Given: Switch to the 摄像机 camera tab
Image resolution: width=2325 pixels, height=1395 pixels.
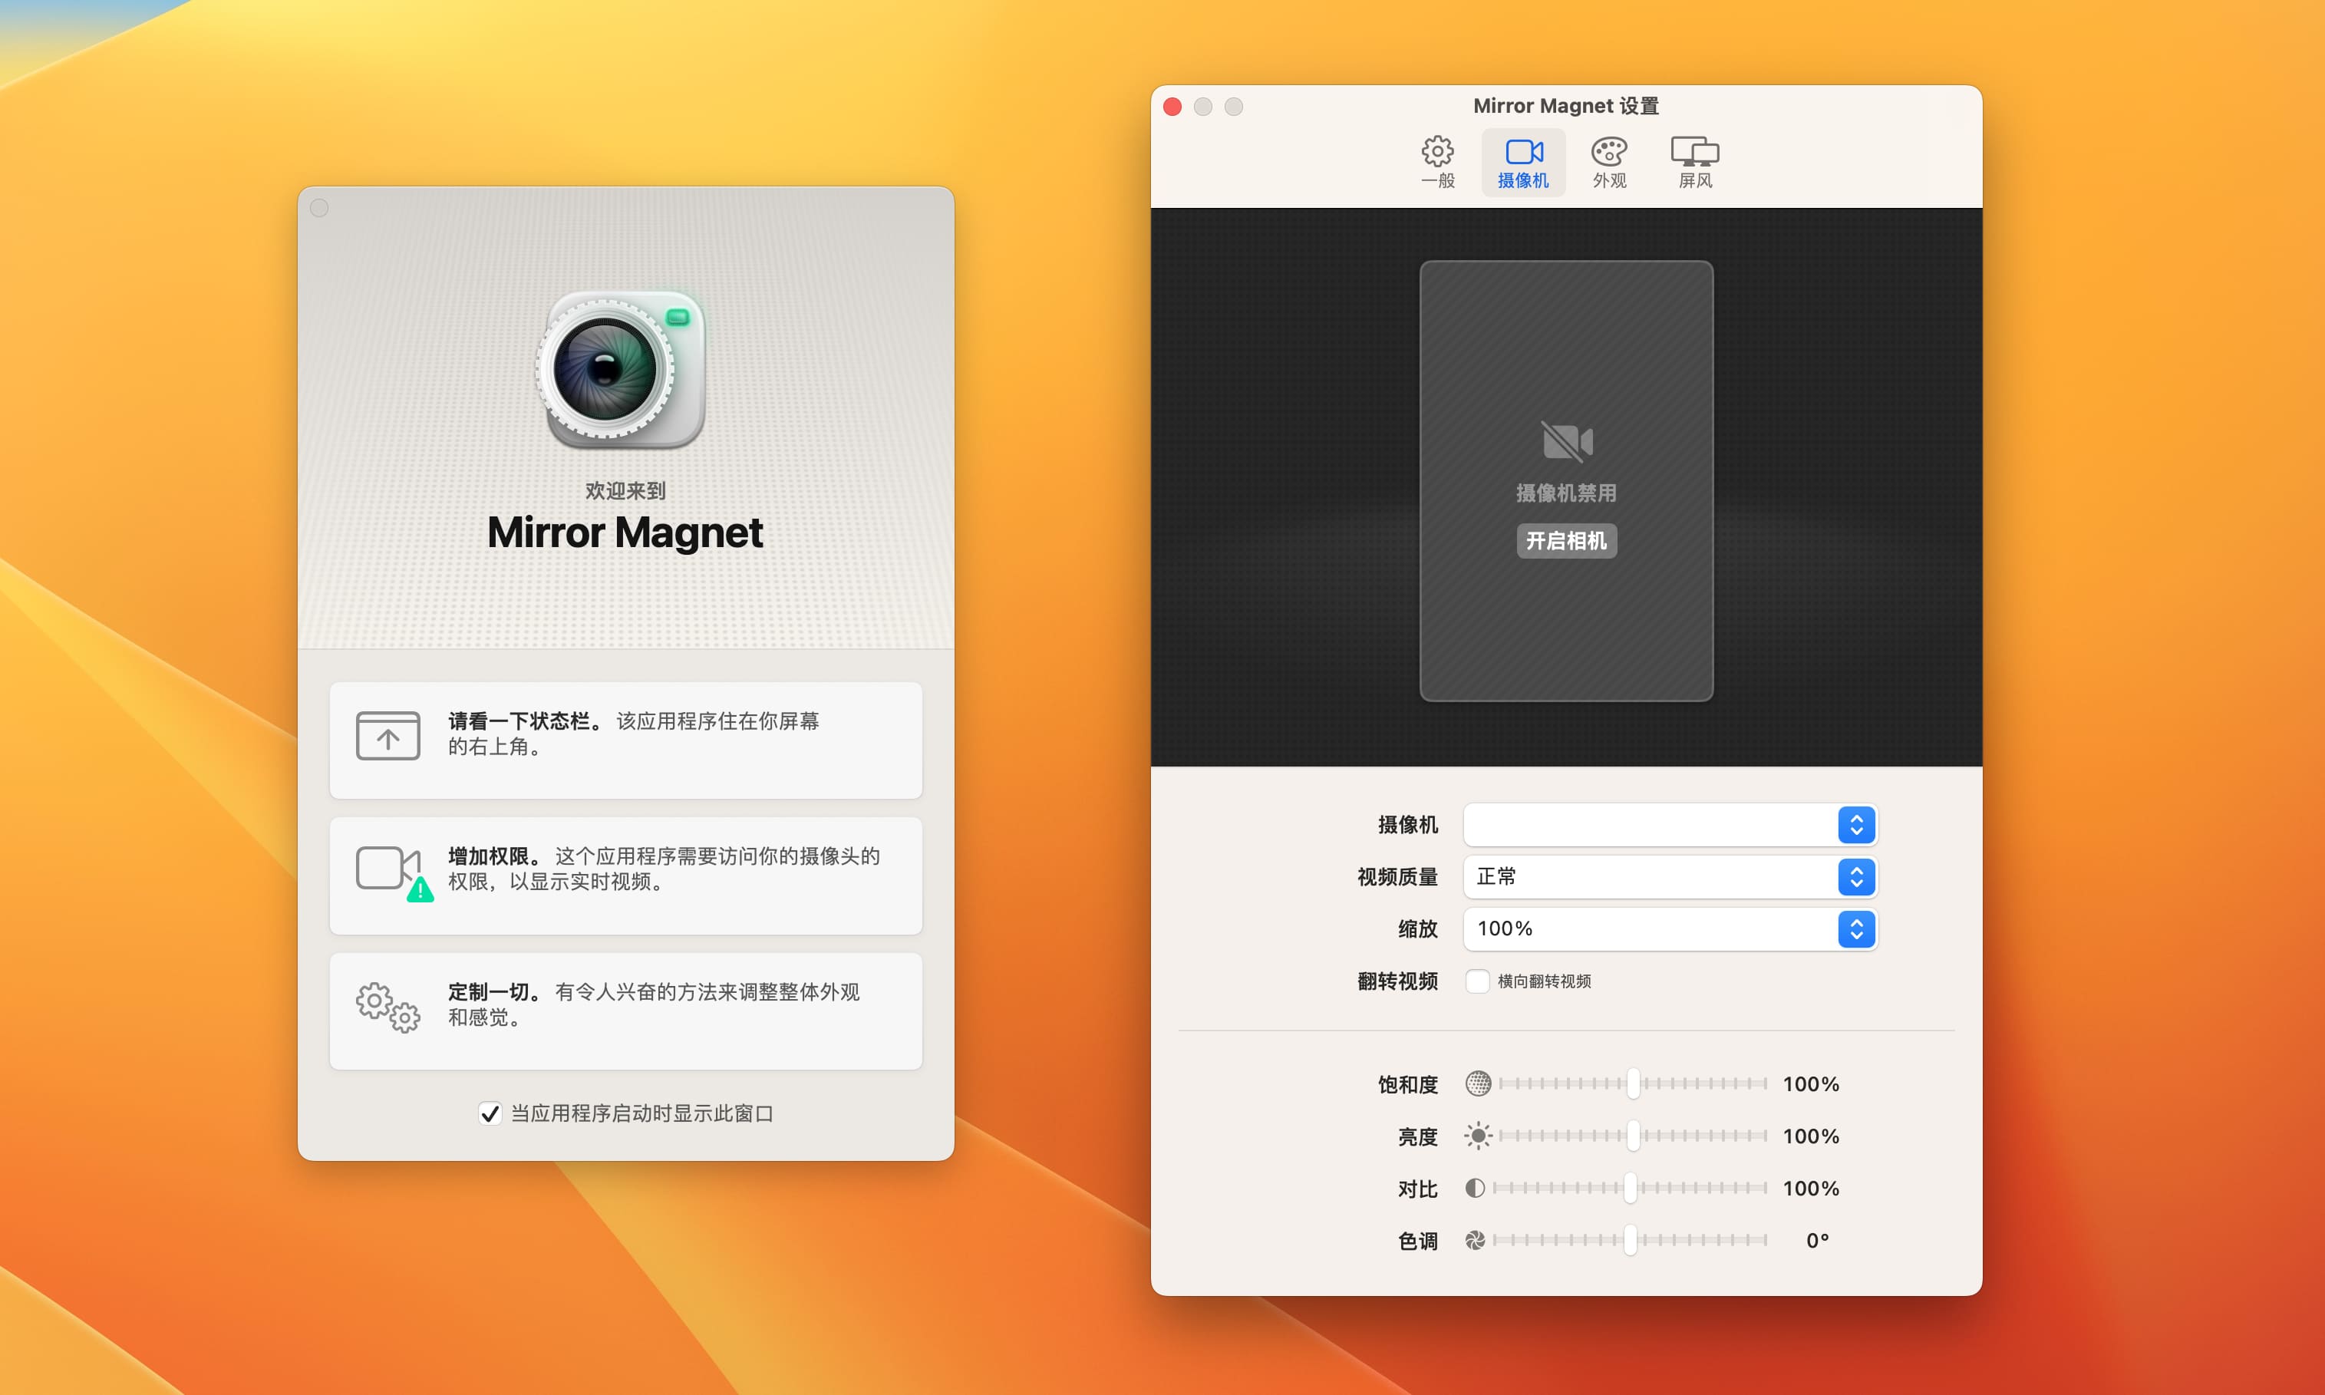Looking at the screenshot, I should [1523, 163].
